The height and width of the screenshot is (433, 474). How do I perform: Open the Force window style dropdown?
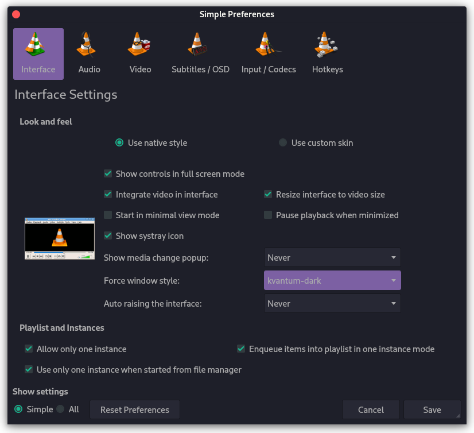click(332, 280)
